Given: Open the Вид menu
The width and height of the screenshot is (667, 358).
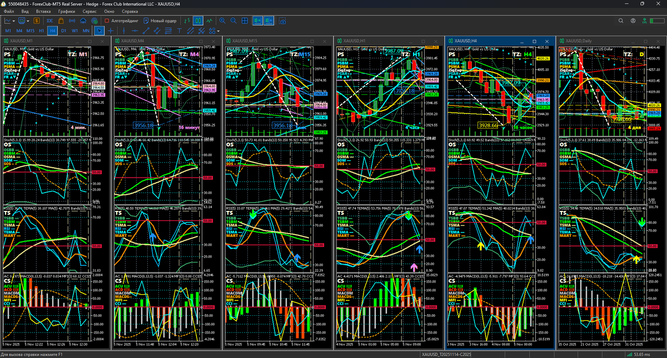Looking at the screenshot, I should (x=25, y=11).
